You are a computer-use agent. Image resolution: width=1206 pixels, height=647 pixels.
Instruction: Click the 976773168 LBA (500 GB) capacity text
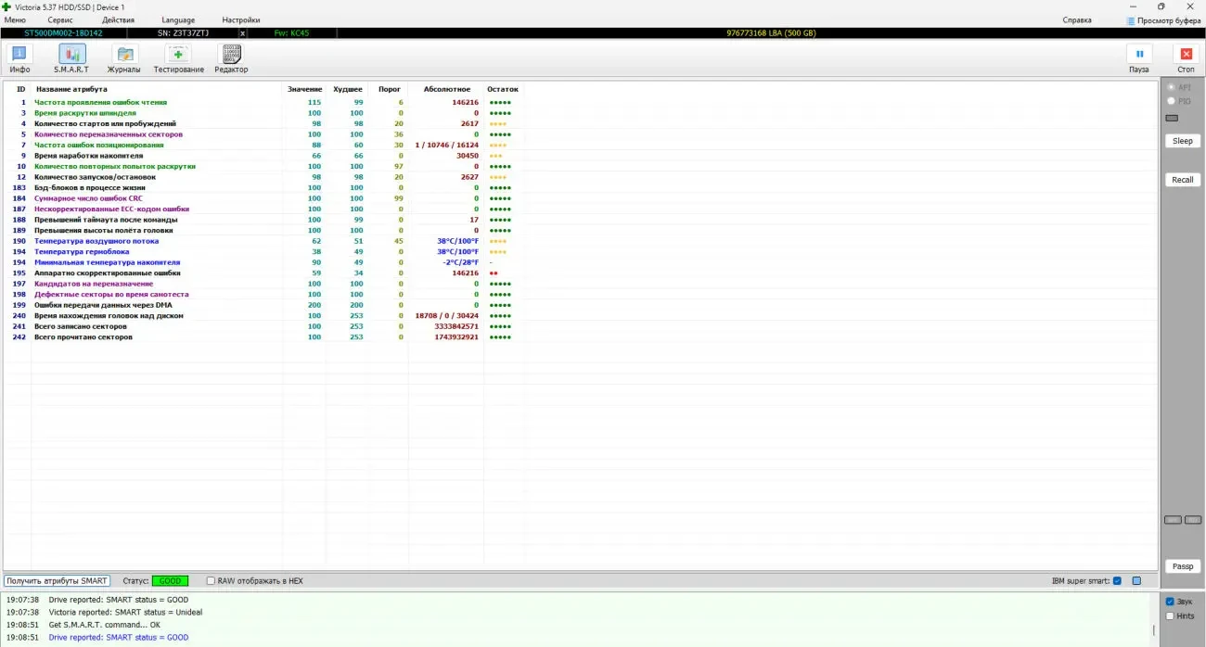coord(771,33)
